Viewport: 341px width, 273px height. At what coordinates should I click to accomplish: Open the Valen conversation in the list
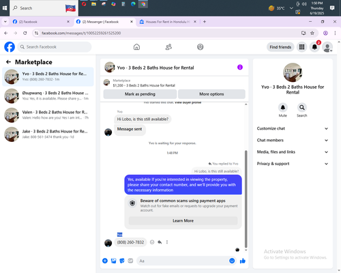48,115
